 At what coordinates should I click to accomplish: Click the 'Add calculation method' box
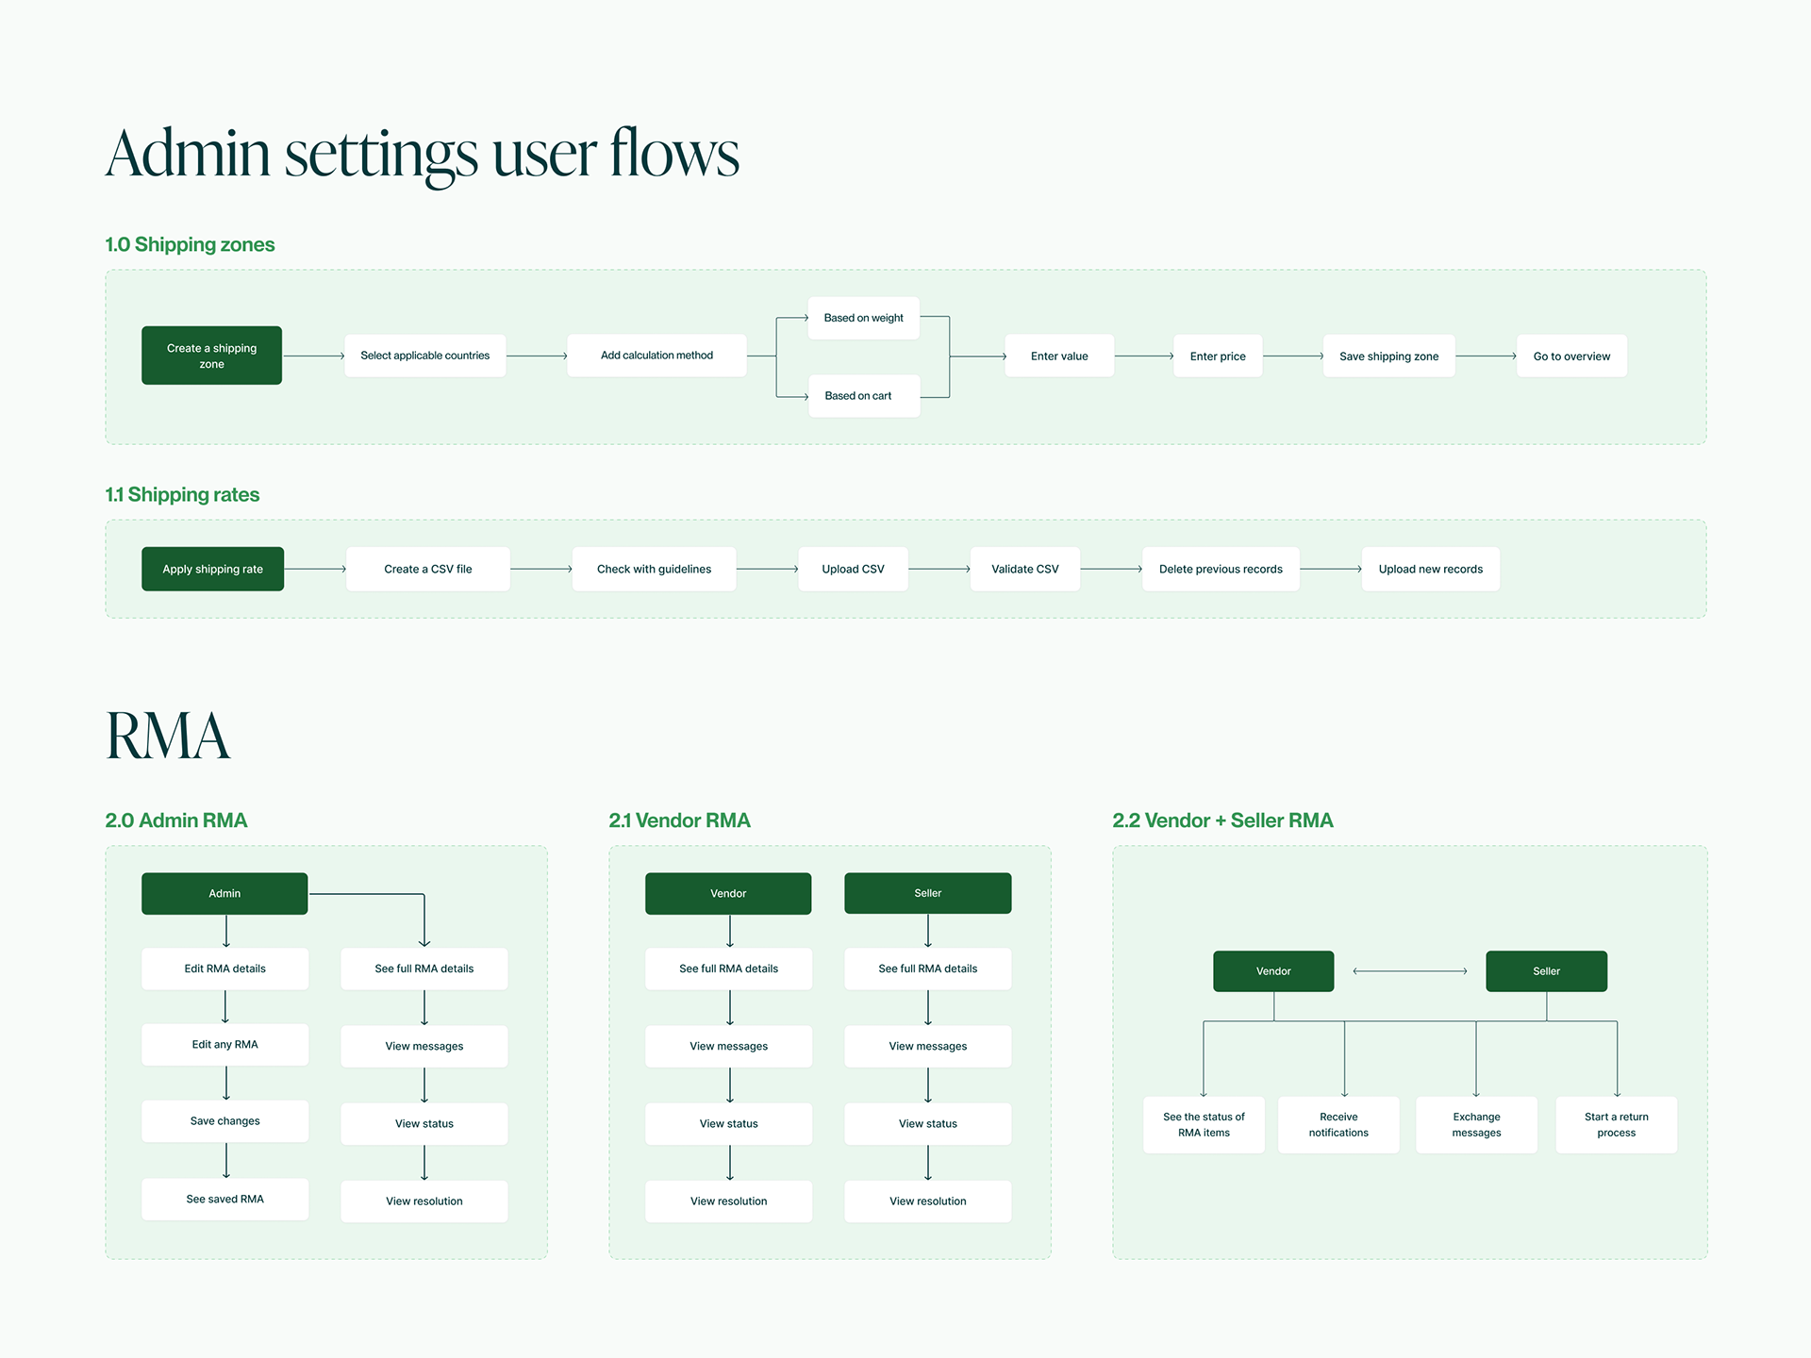tap(656, 356)
